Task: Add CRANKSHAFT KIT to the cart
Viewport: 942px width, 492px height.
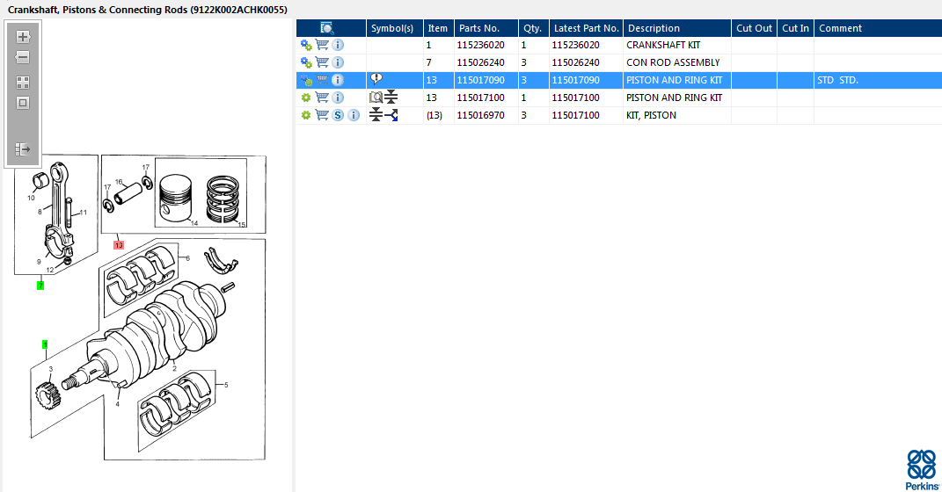Action: point(322,45)
